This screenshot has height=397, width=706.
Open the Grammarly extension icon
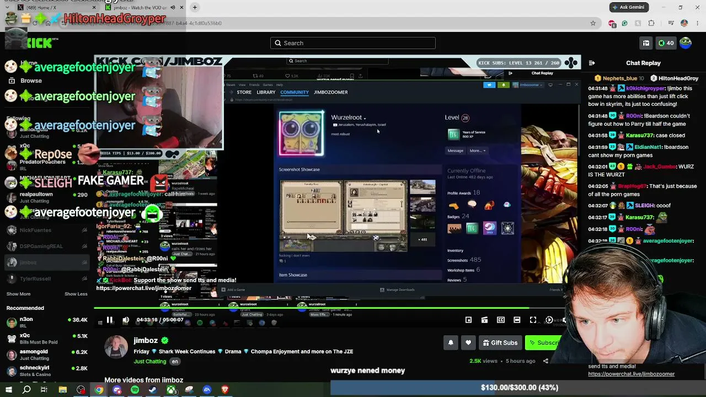(x=624, y=23)
